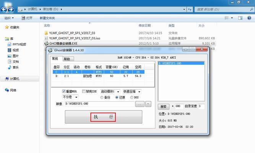Screen dimensions: 255x153
Task: Sort files by the 修改日期 column header
Action: 145,26
